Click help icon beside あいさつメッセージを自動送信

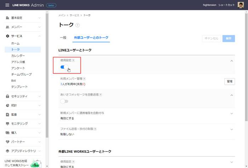100,95
